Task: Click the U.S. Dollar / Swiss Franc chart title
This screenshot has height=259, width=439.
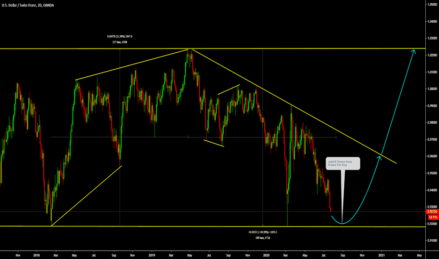Action: pos(28,5)
